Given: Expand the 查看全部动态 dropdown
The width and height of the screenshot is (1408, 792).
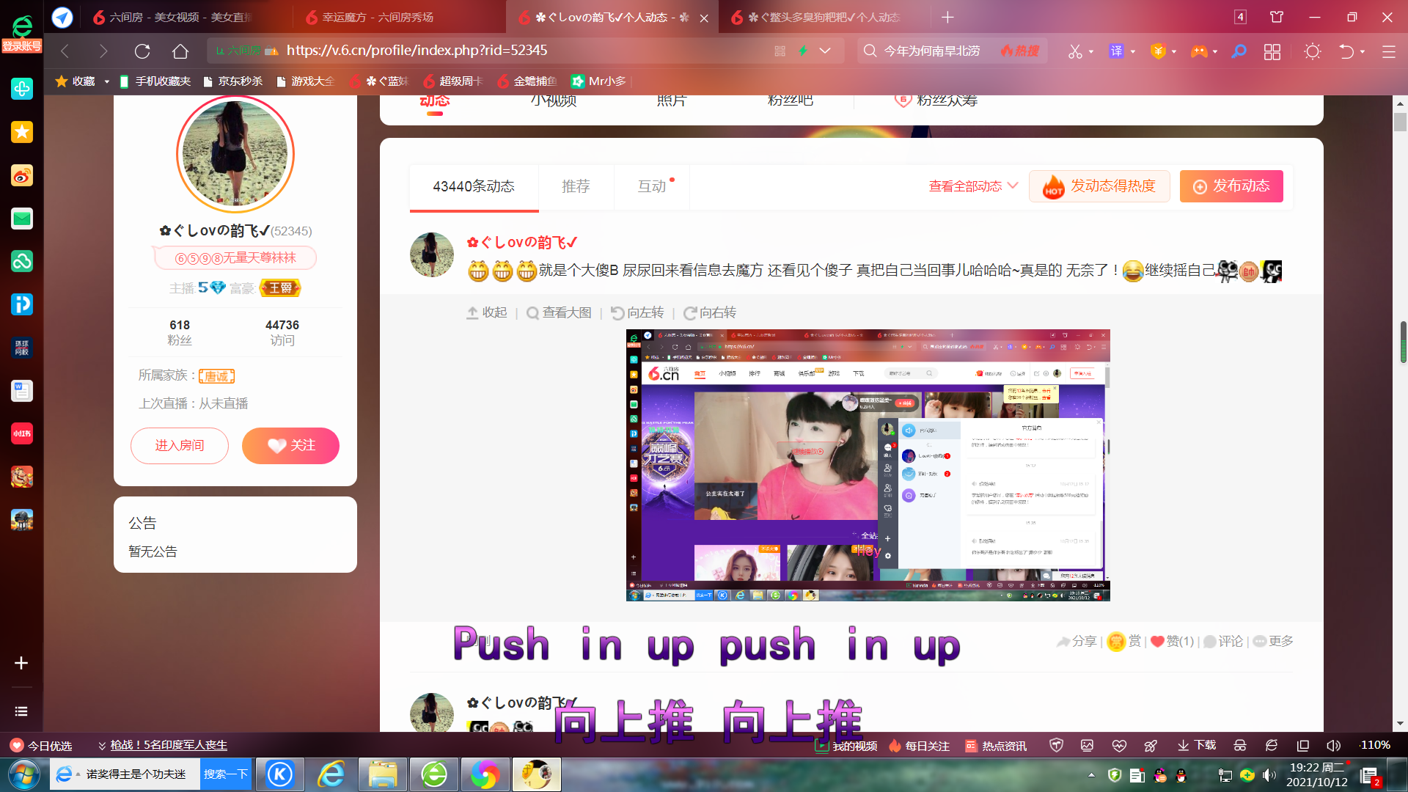Looking at the screenshot, I should 973,186.
